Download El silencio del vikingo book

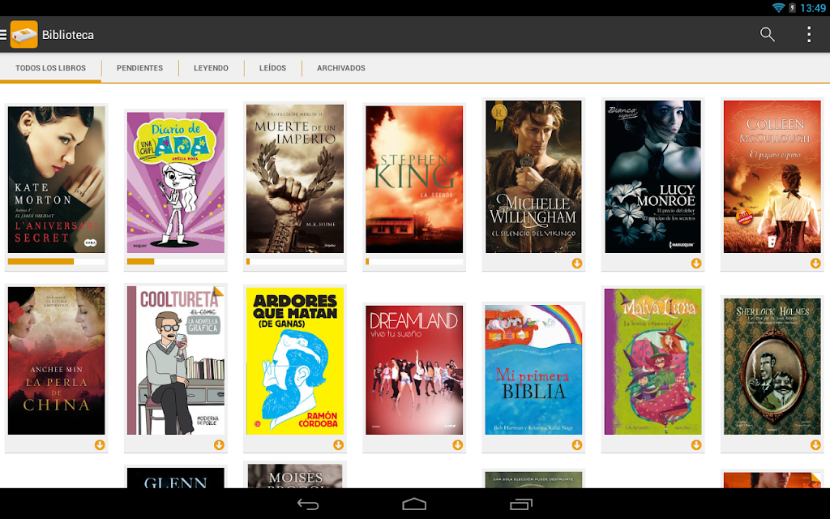click(577, 264)
